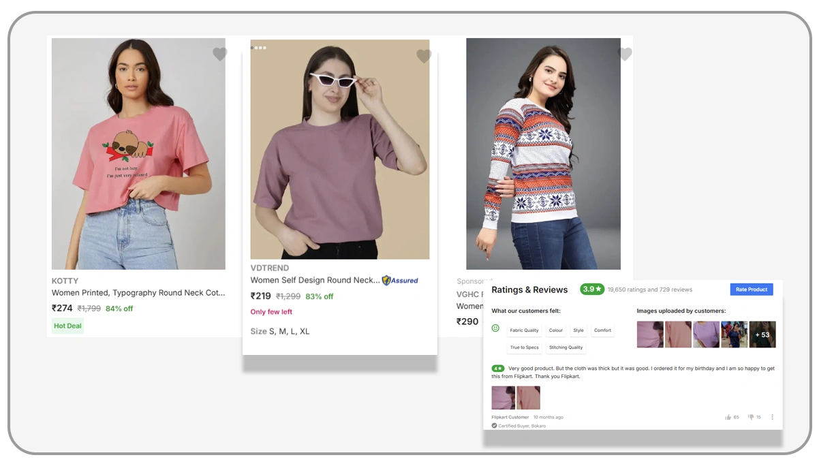Choose the Comfort feedback tag

point(602,330)
